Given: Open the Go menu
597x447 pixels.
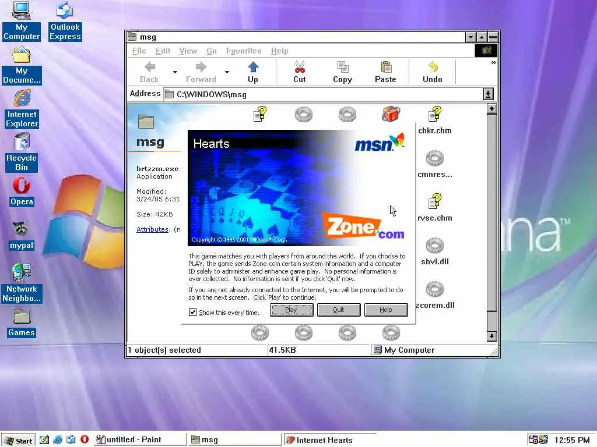Looking at the screenshot, I should 211,51.
